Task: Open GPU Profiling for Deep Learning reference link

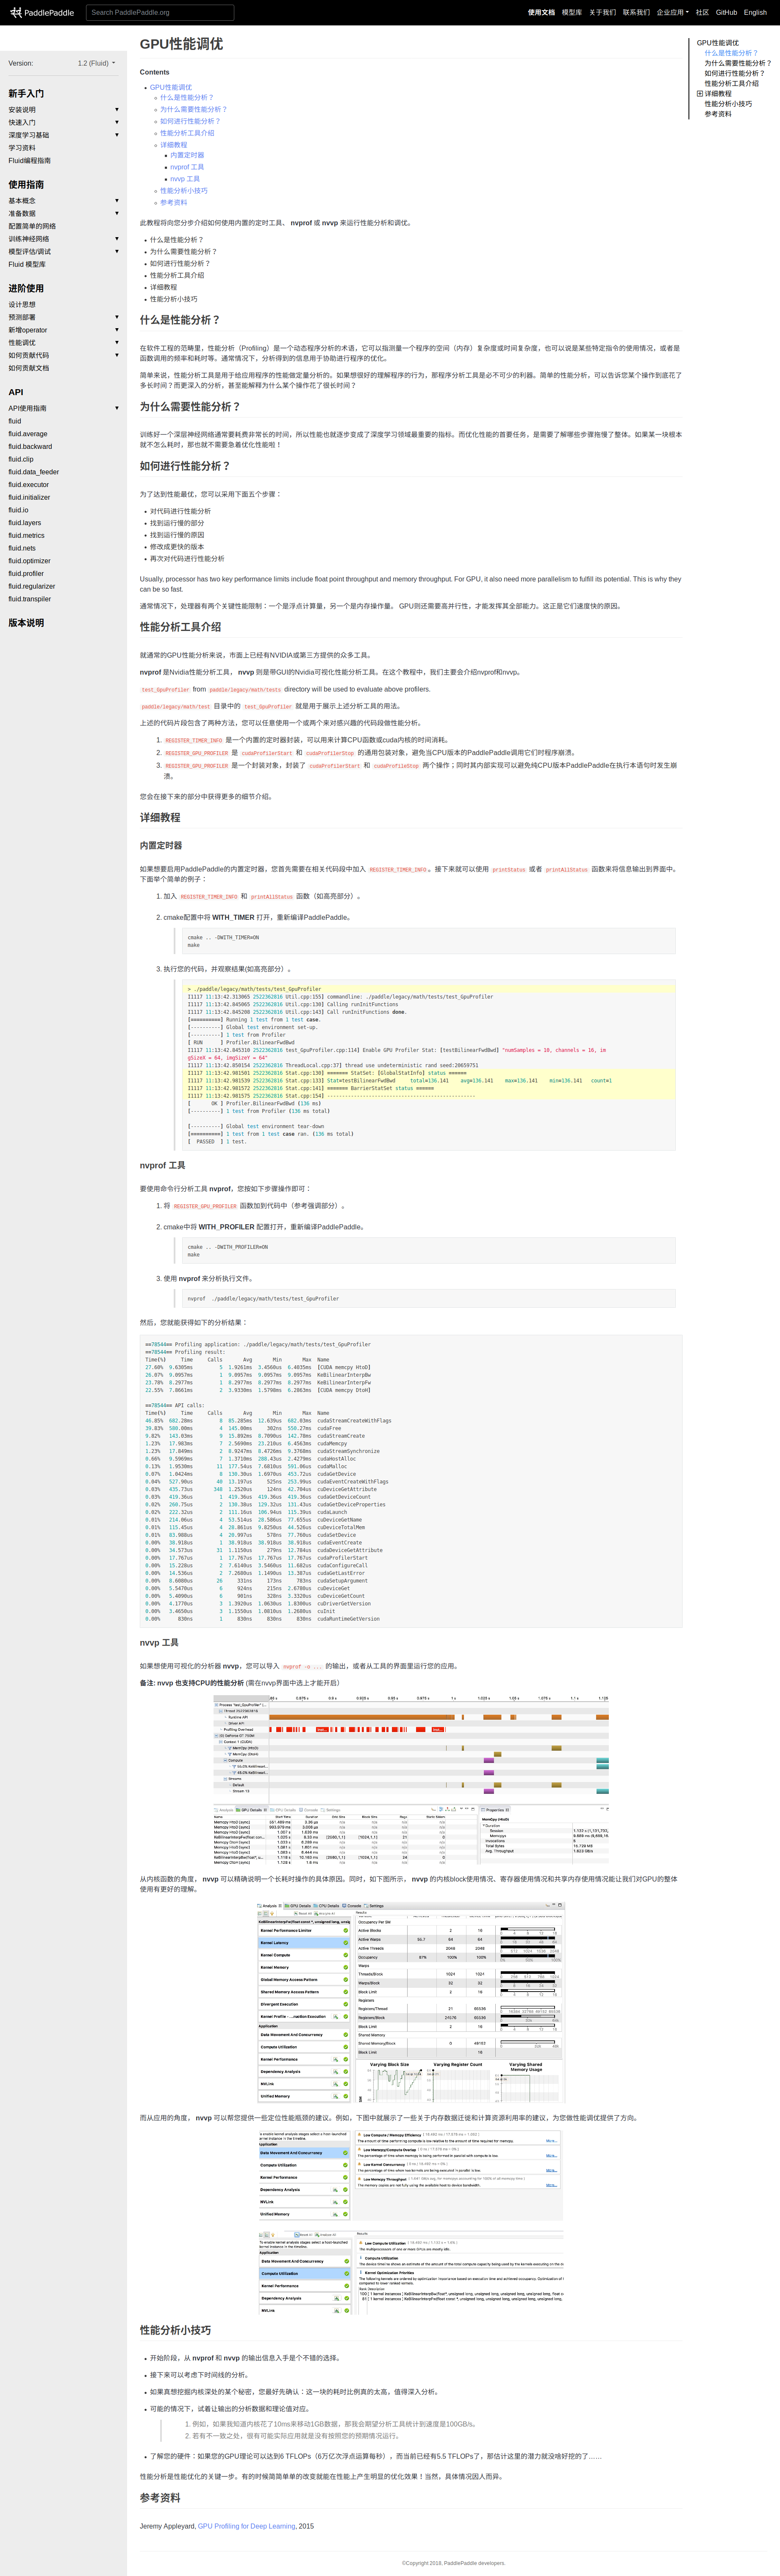Action: click(x=246, y=2526)
